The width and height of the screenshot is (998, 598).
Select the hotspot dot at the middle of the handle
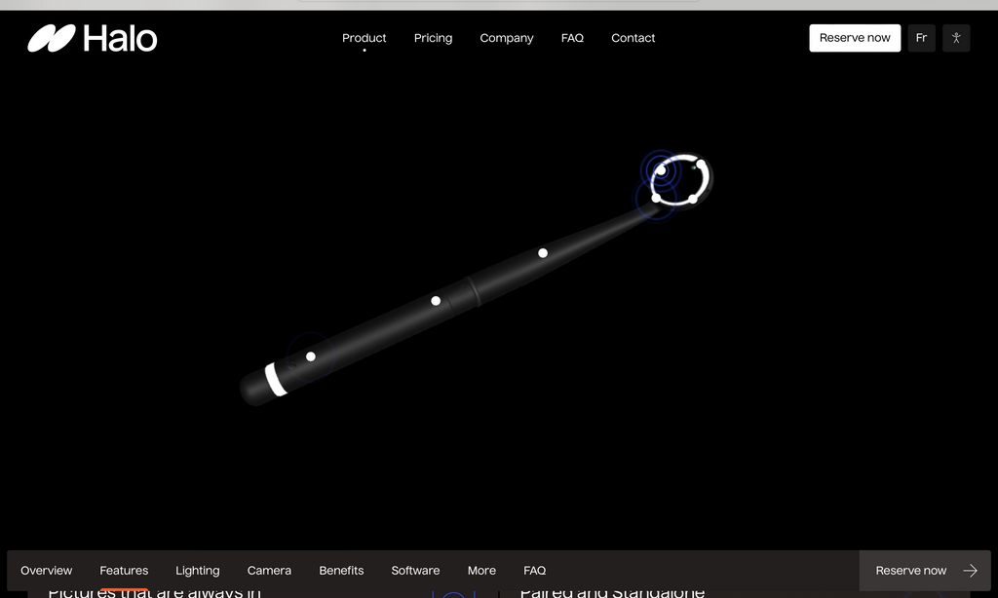[x=436, y=301]
